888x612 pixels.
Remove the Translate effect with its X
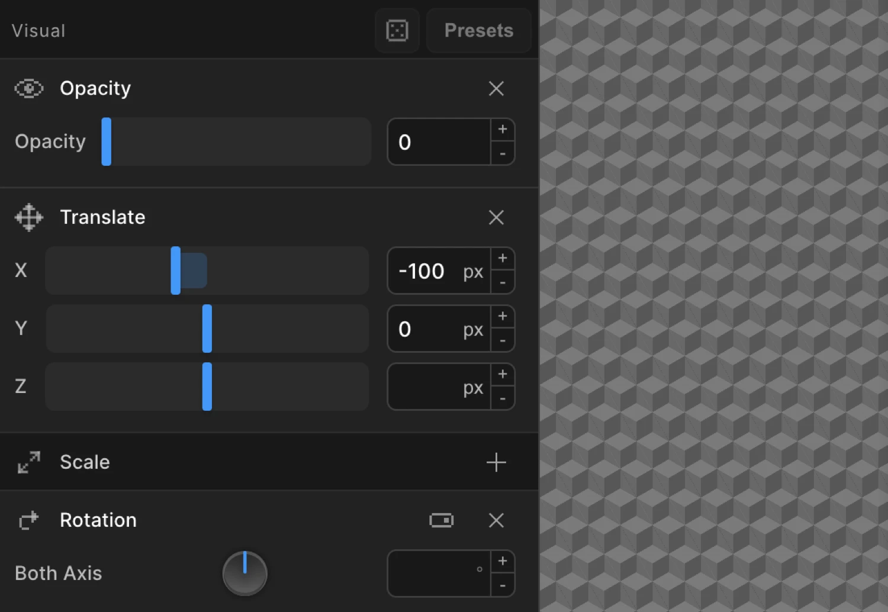(496, 217)
